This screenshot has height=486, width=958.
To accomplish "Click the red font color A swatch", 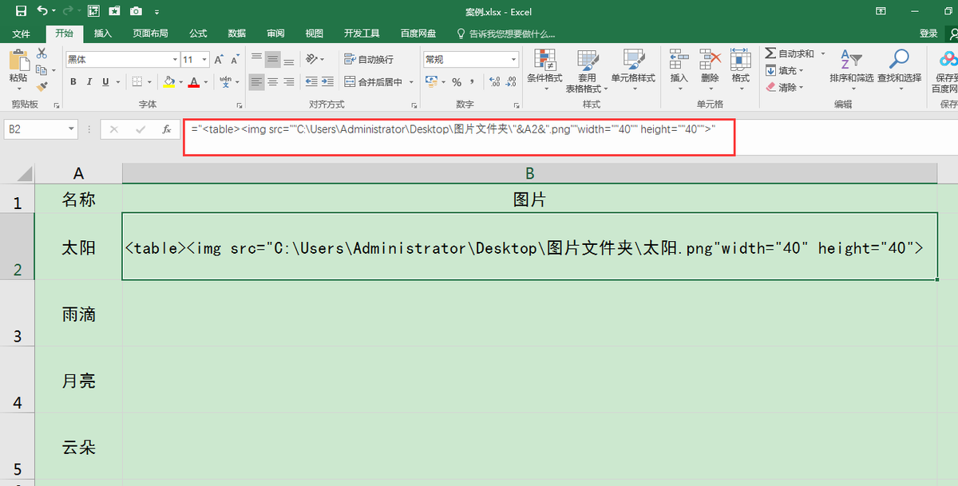I will click(x=194, y=81).
